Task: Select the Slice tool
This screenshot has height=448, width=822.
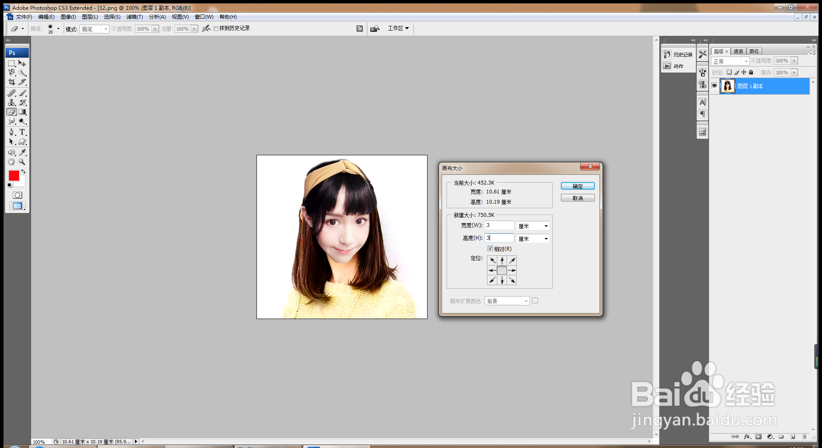Action: (x=23, y=82)
